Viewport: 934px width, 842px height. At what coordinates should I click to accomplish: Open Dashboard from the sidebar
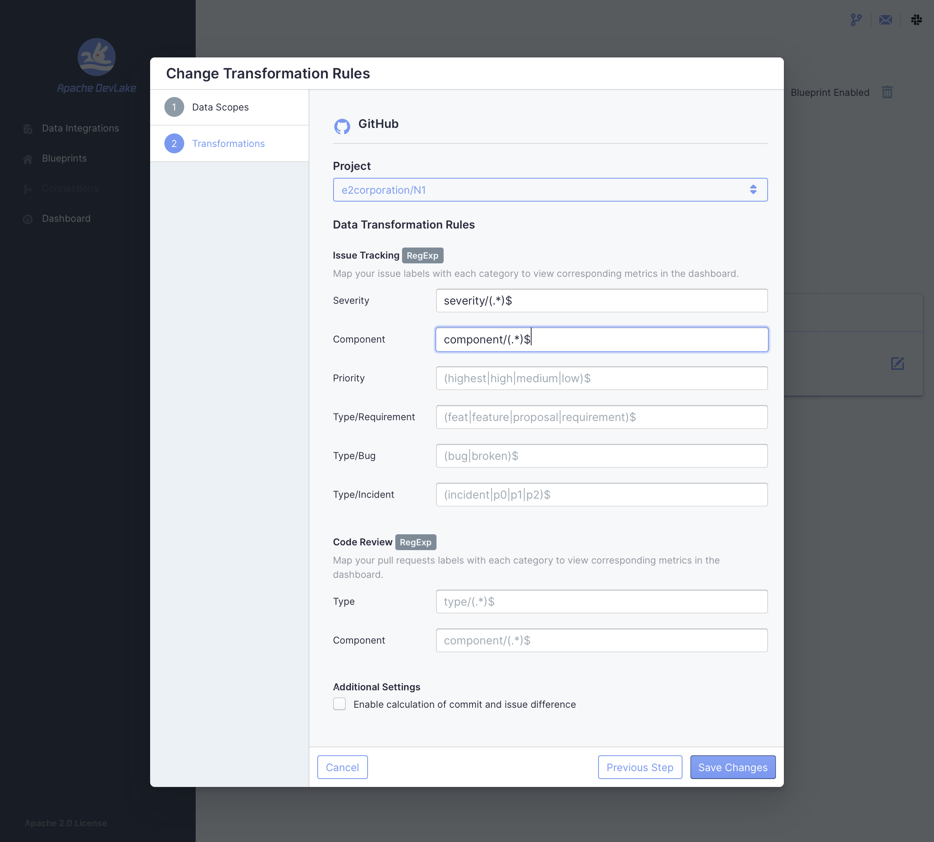tap(66, 218)
